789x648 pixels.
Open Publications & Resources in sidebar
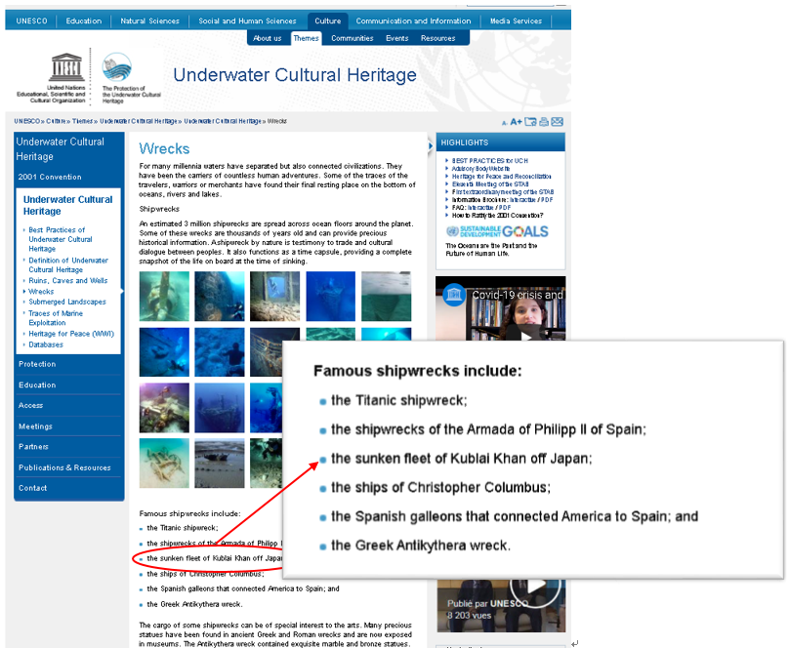click(x=64, y=467)
